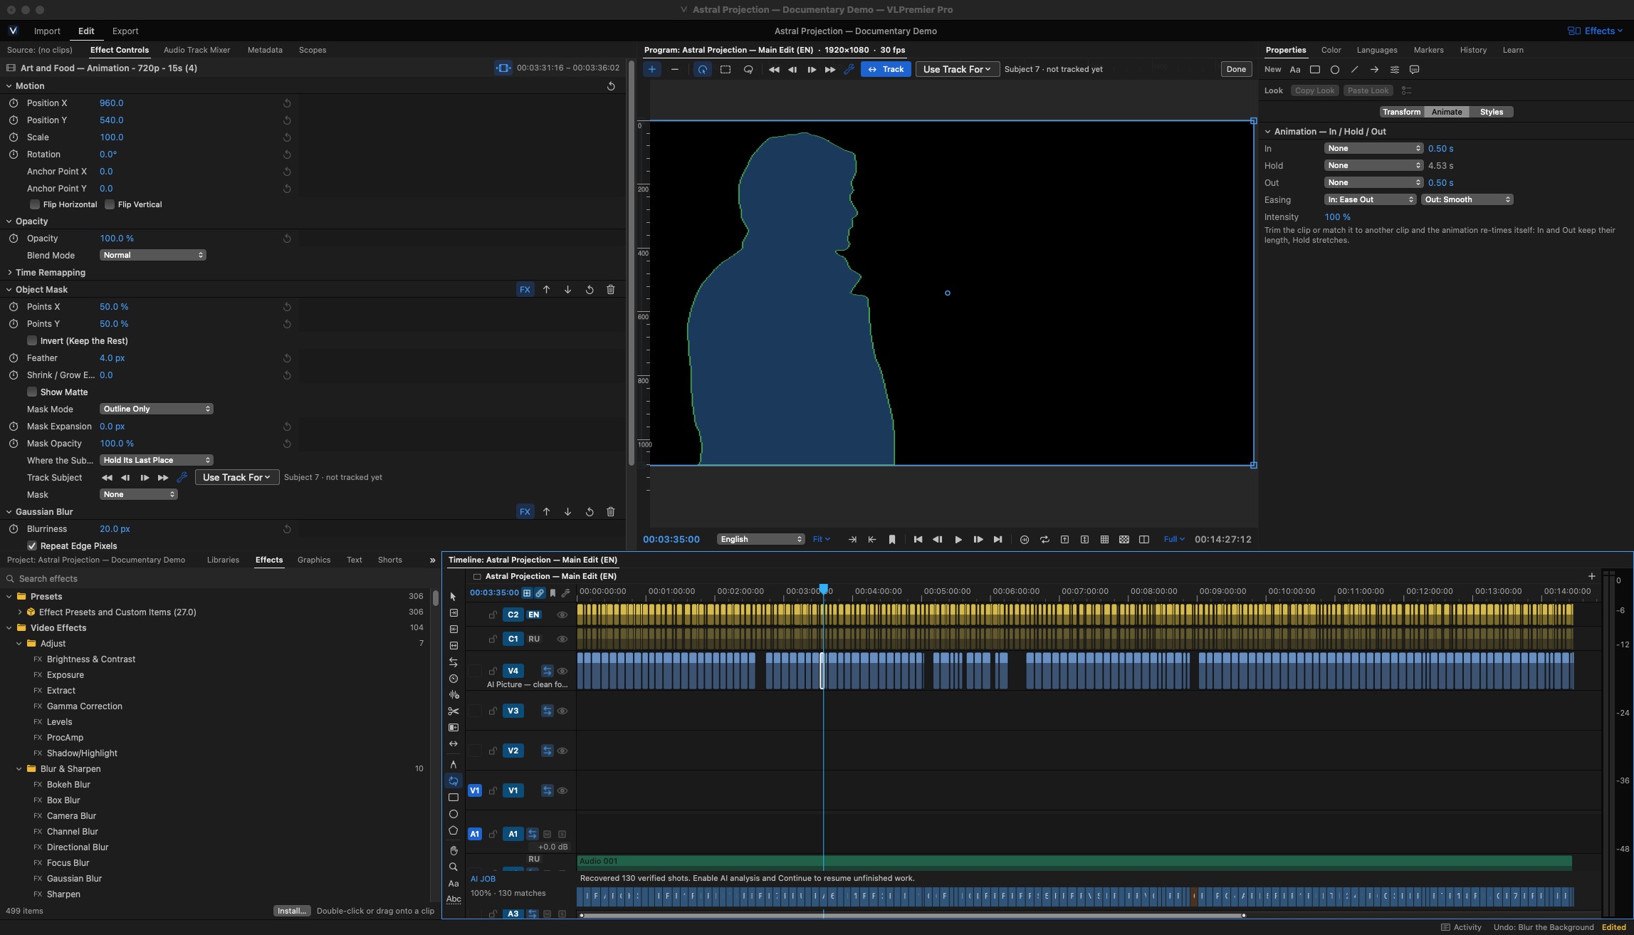
Task: Switch to the Graphics panel tab
Action: click(314, 560)
